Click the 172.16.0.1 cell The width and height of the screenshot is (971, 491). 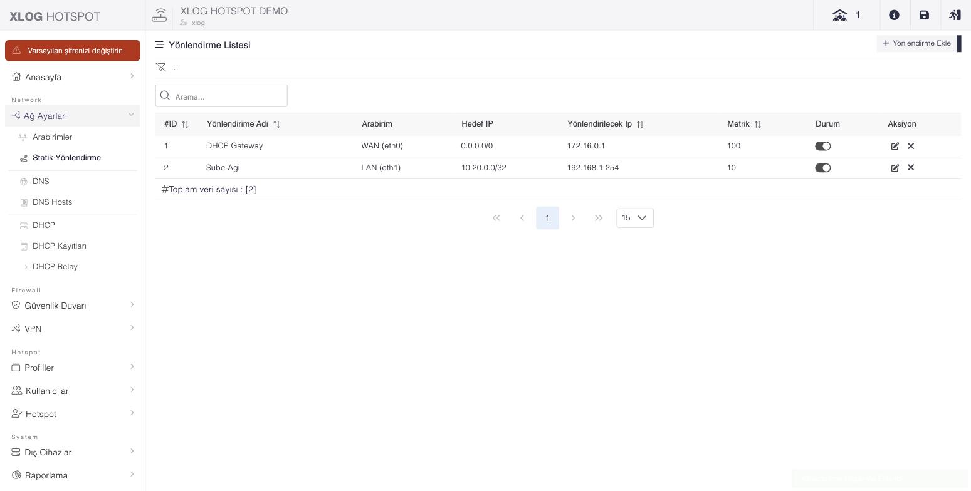[x=586, y=146]
